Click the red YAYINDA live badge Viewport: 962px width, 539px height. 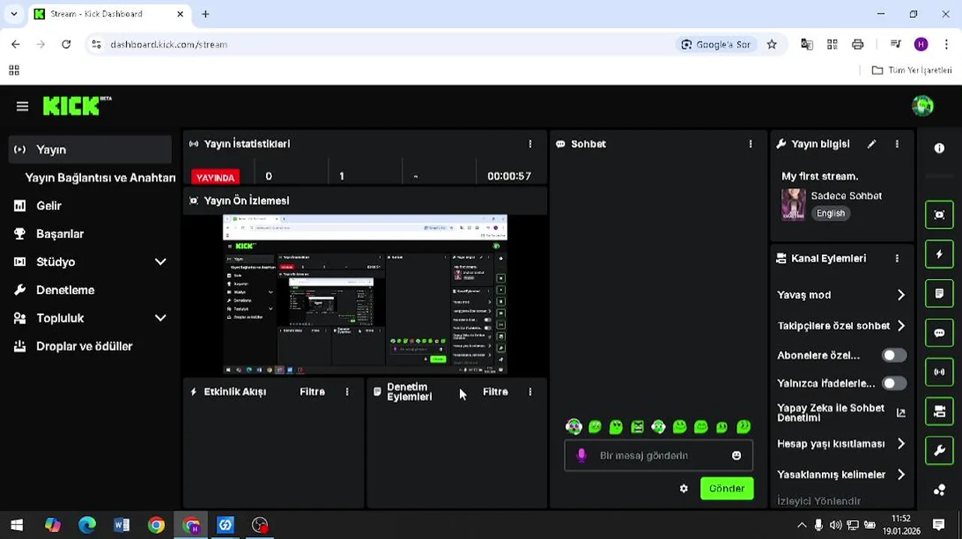click(215, 177)
